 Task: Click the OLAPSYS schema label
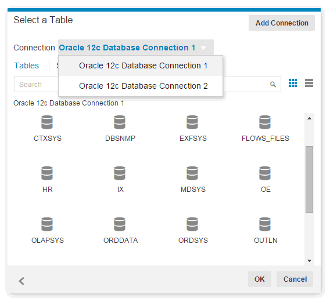(48, 240)
